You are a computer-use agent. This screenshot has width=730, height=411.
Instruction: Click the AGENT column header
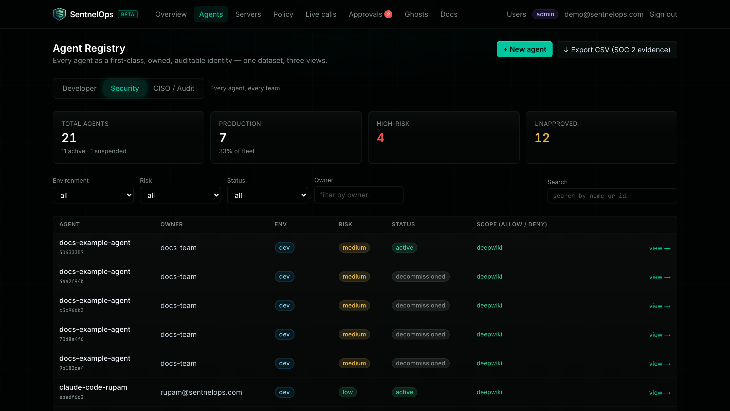pos(69,224)
